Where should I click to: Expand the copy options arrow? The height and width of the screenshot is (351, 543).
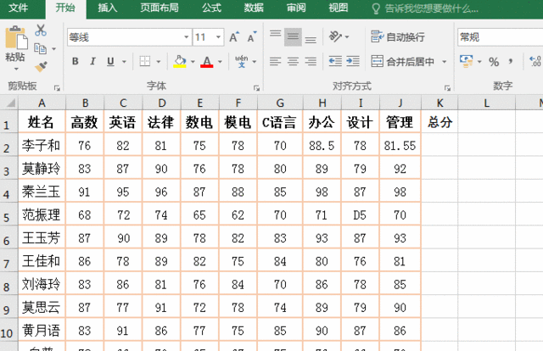tap(54, 49)
